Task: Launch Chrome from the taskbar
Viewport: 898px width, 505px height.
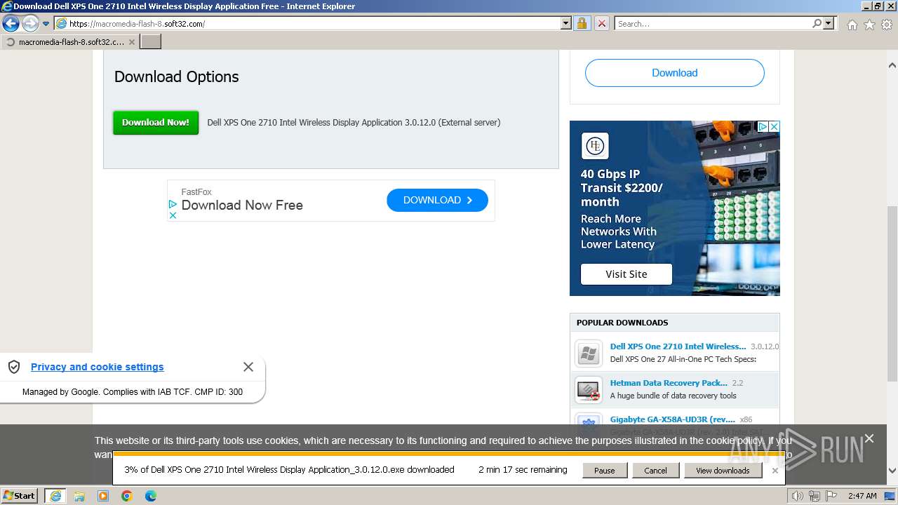Action: 127,496
